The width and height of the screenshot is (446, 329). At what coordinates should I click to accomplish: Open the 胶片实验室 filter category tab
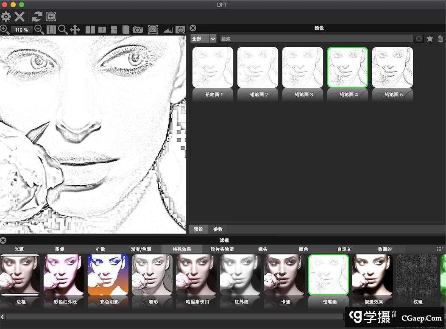click(222, 249)
